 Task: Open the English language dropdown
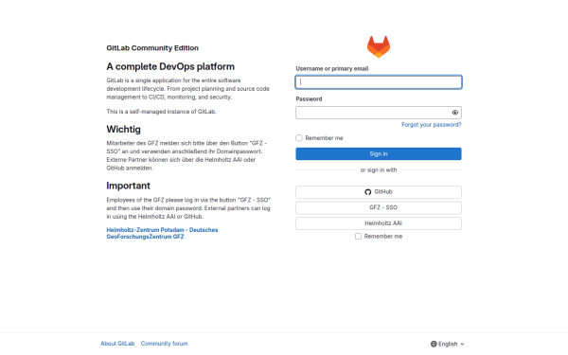point(448,344)
